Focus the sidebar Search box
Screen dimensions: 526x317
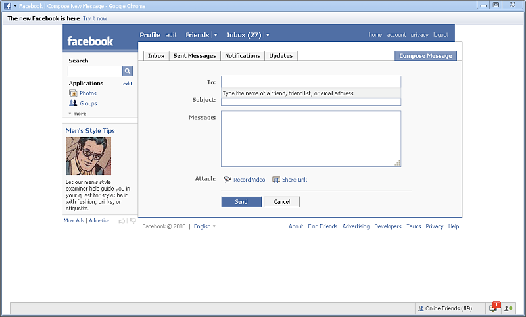[x=95, y=71]
